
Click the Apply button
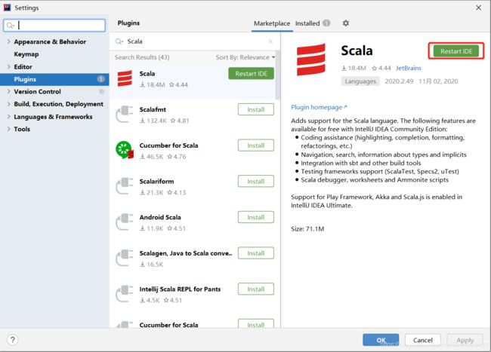tap(465, 340)
